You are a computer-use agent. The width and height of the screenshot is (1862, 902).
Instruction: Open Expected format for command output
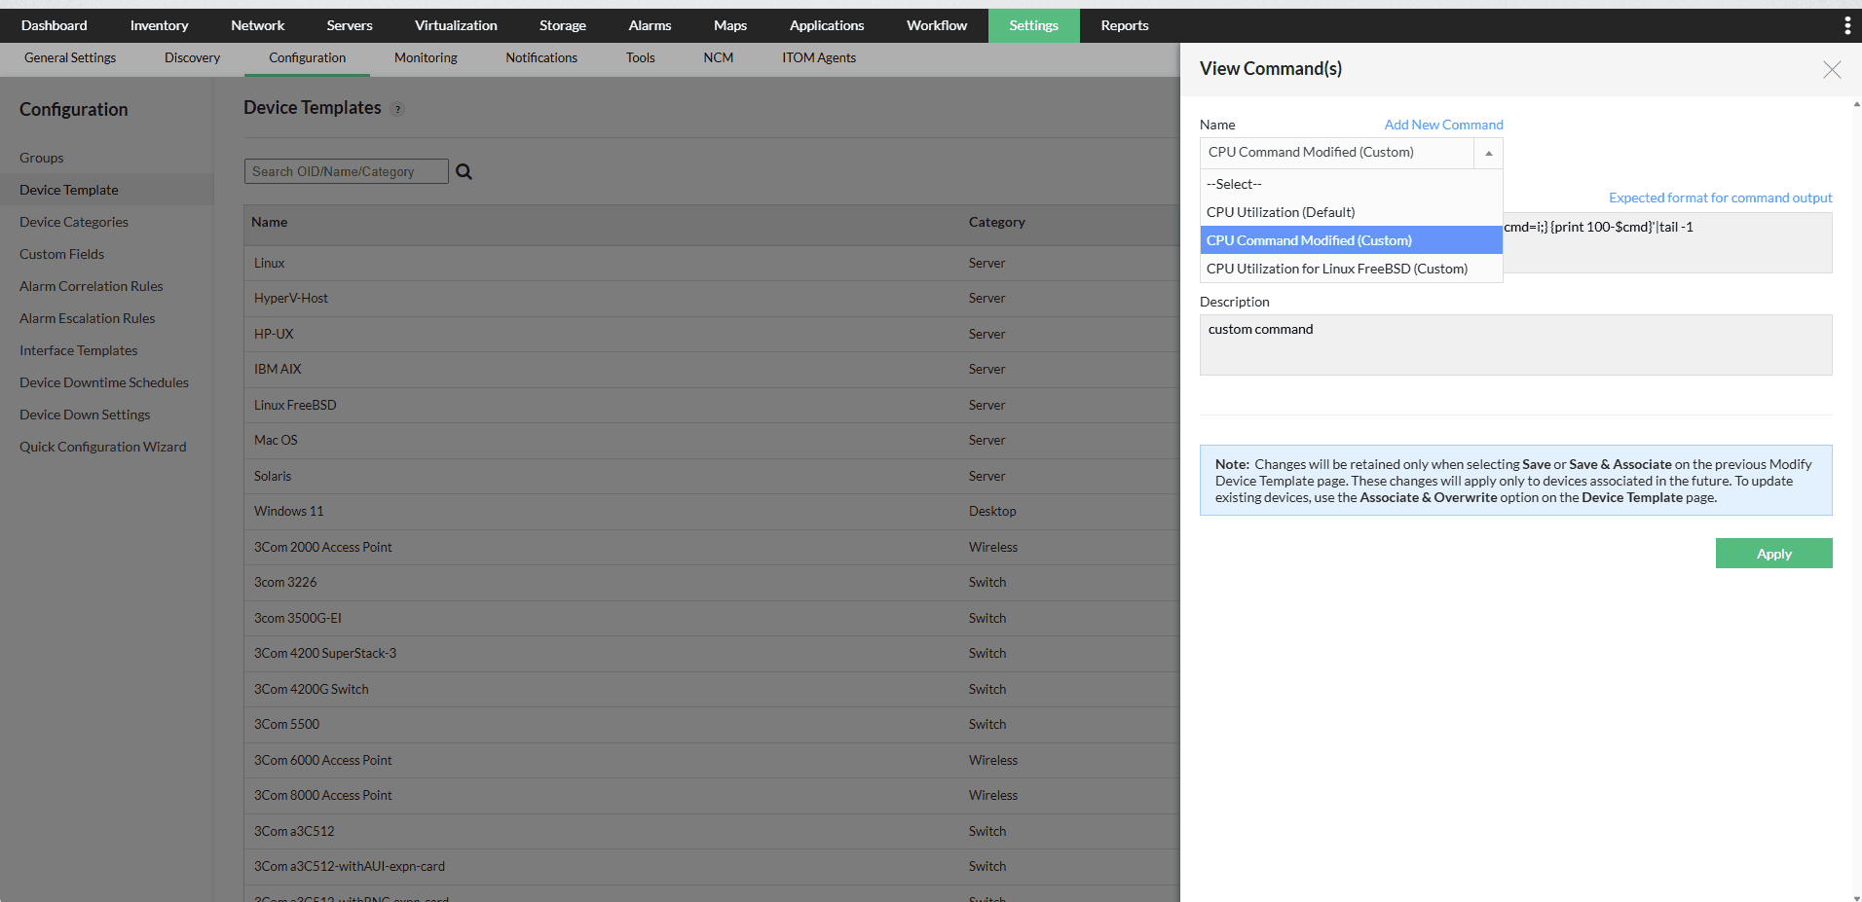coord(1719,198)
